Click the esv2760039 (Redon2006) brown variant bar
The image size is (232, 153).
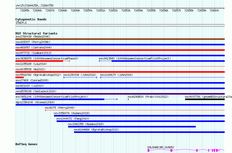click(x=120, y=39)
